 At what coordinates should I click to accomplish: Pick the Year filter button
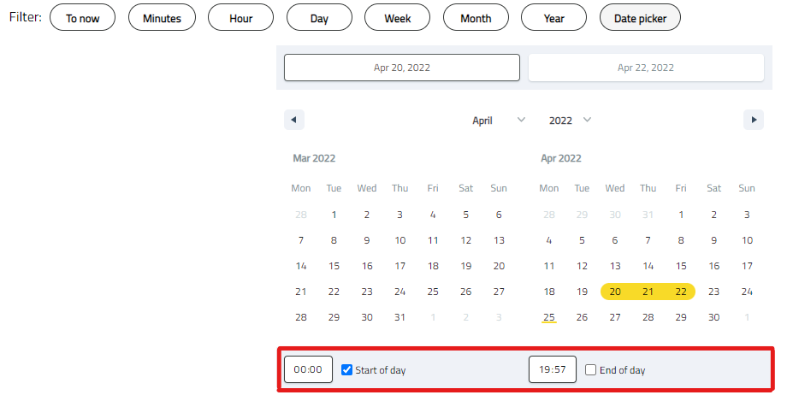tap(554, 18)
